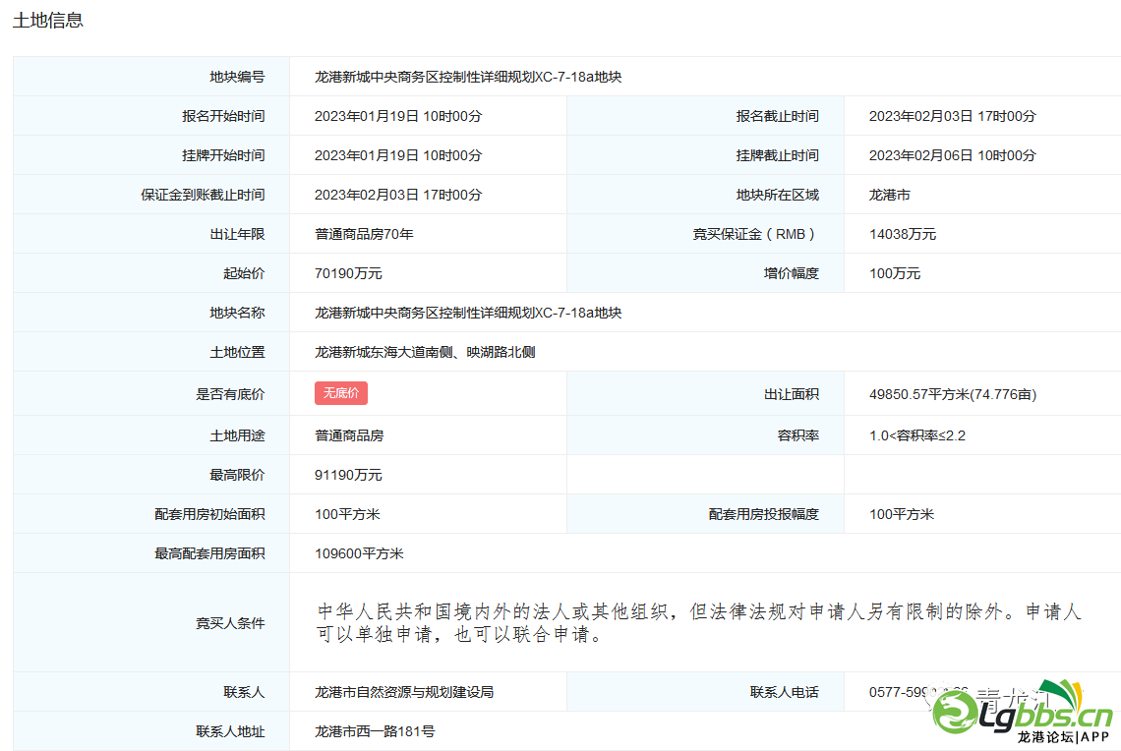The height and width of the screenshot is (751, 1121).
Task: Select the XC-7-18a plot name in 地块编号 row
Action: (x=468, y=77)
